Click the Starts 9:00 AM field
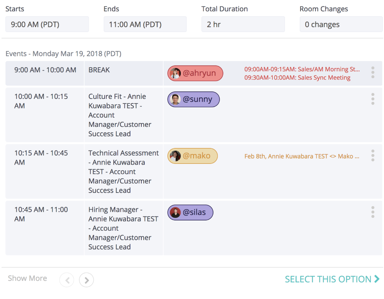Viewport: 384px width, 299px height. pos(47,25)
